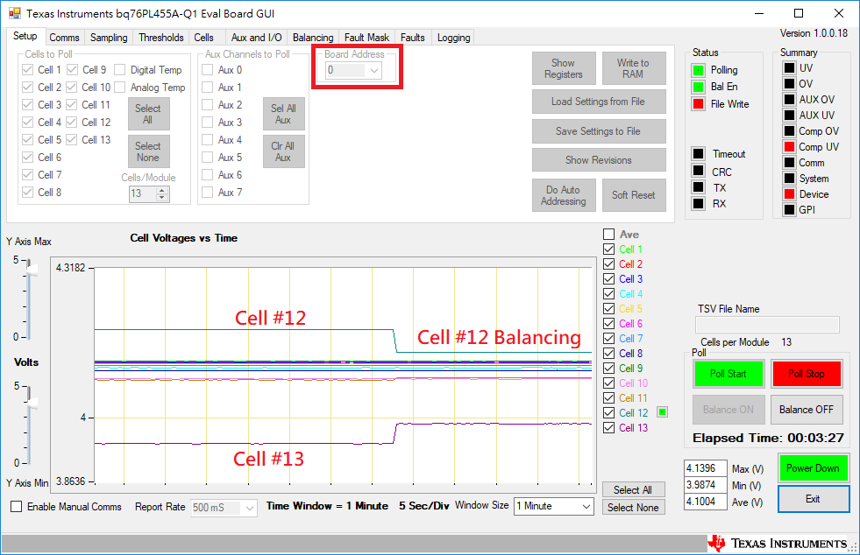Click the Y Axis Max slider thumb
Screen dimensions: 860x555
(32, 270)
